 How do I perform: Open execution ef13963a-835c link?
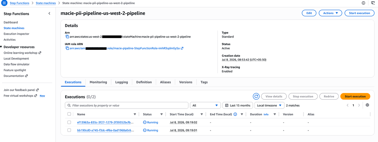click(x=105, y=123)
